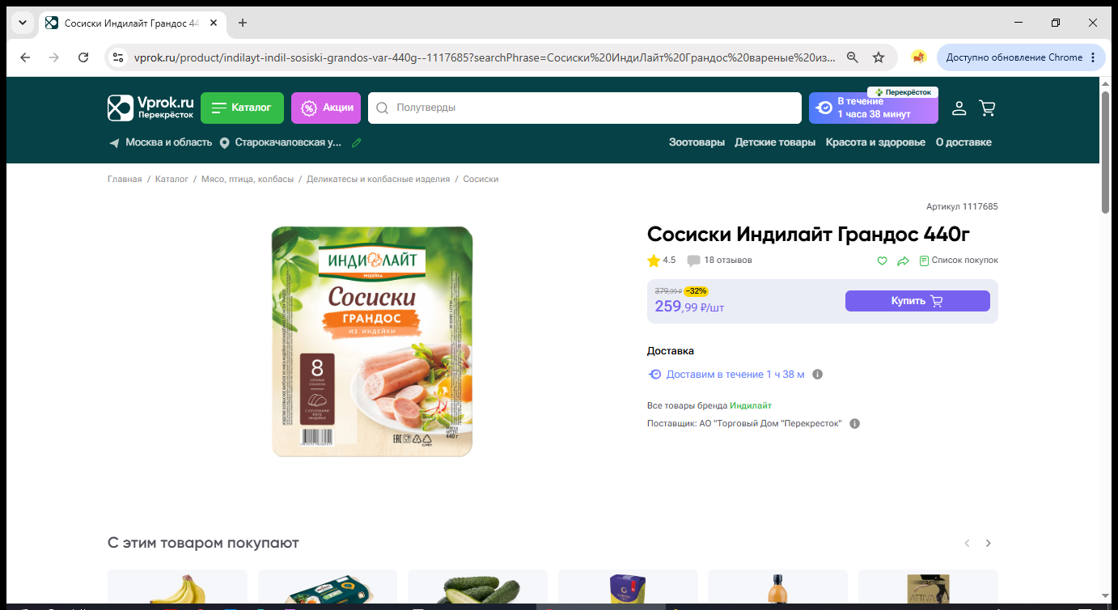This screenshot has width=1118, height=610.
Task: Click the Артикул 1117685 text
Action: [x=962, y=207]
